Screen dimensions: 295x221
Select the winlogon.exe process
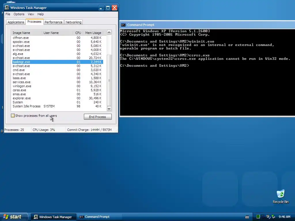[x=58, y=86]
